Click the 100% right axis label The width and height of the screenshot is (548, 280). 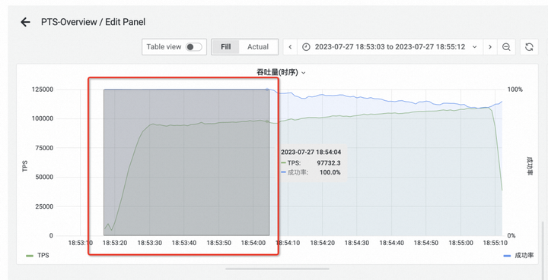pyautogui.click(x=515, y=90)
